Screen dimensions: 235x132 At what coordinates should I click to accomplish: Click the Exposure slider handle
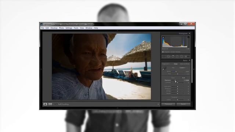pyautogui.click(x=175, y=80)
